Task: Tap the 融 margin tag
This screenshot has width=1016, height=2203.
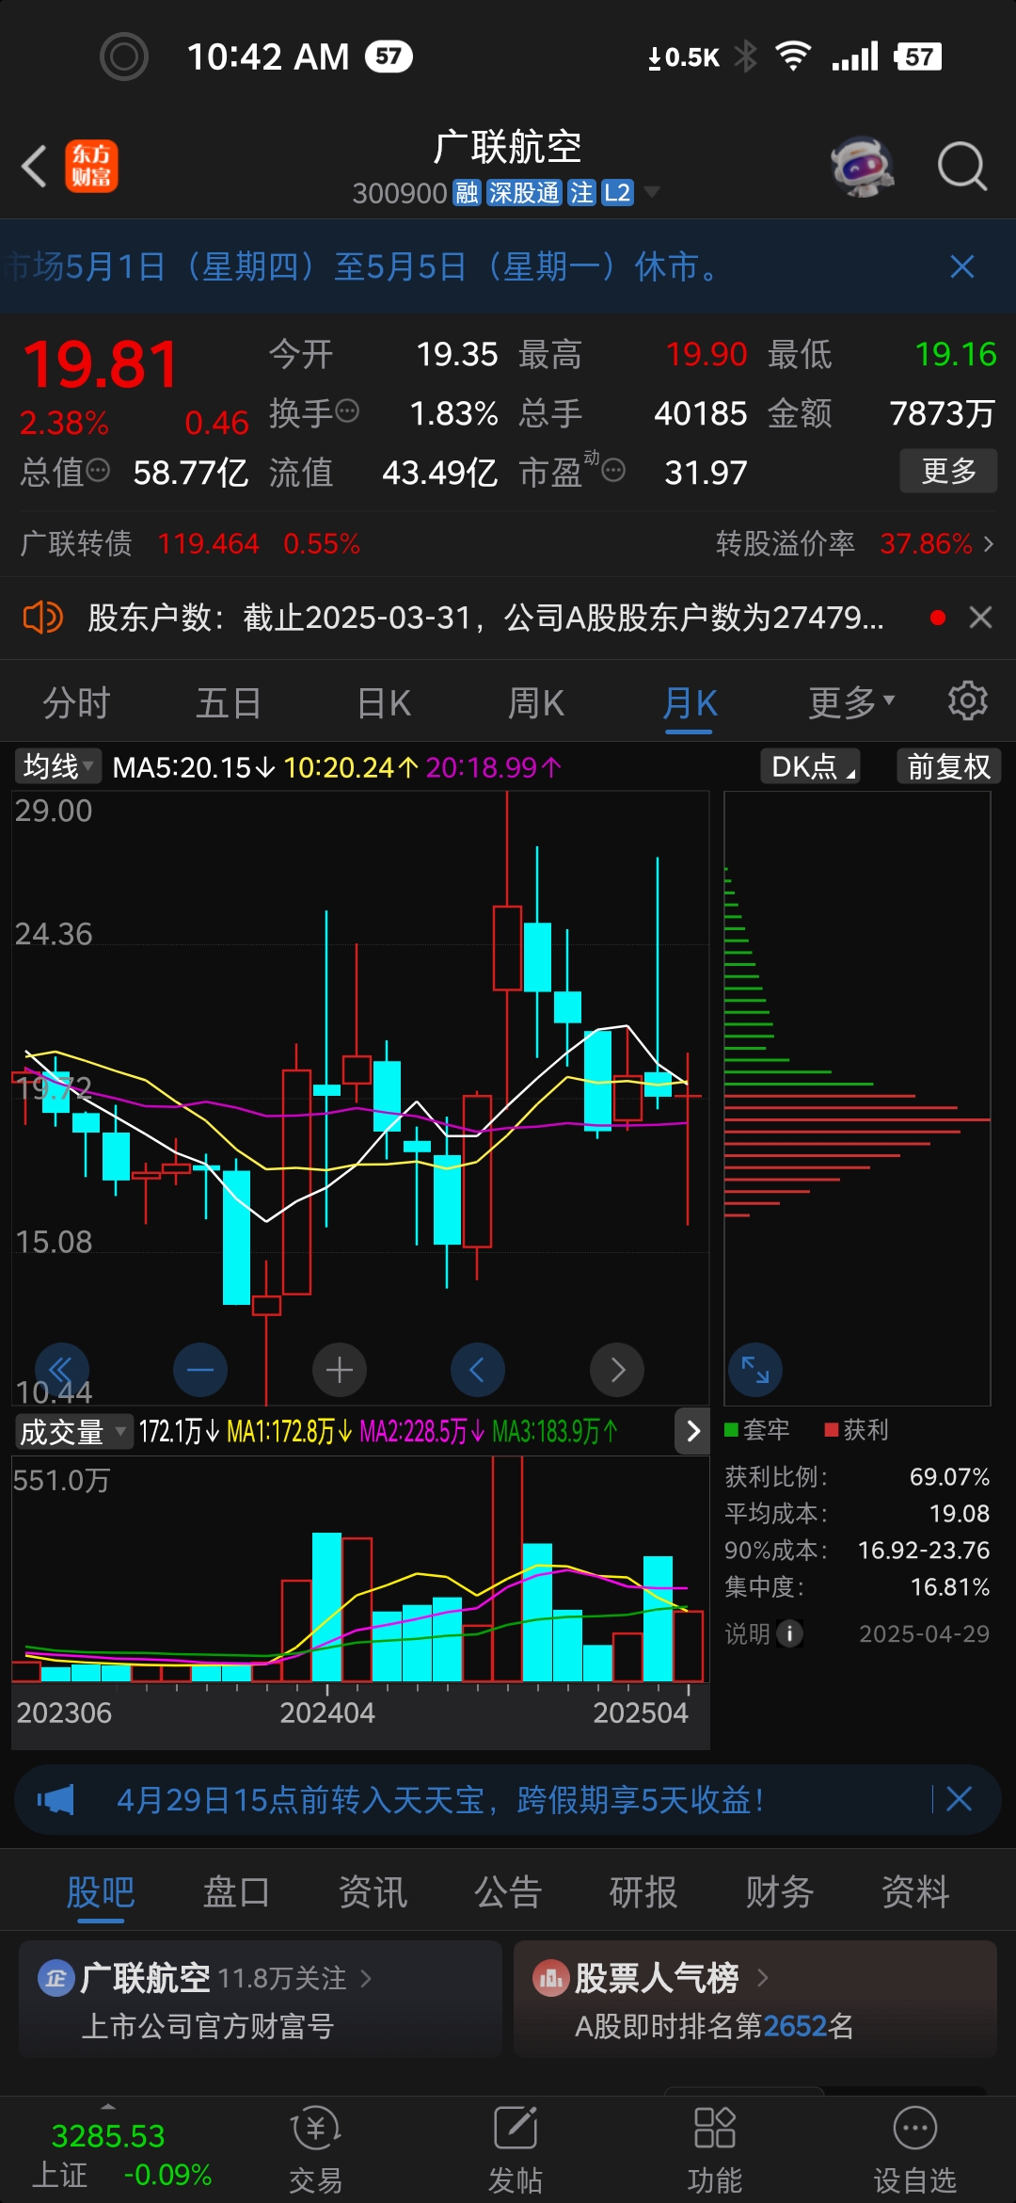Action: tap(467, 193)
